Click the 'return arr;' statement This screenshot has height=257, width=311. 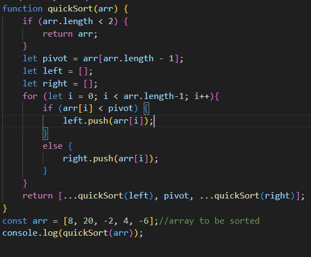pos(70,34)
